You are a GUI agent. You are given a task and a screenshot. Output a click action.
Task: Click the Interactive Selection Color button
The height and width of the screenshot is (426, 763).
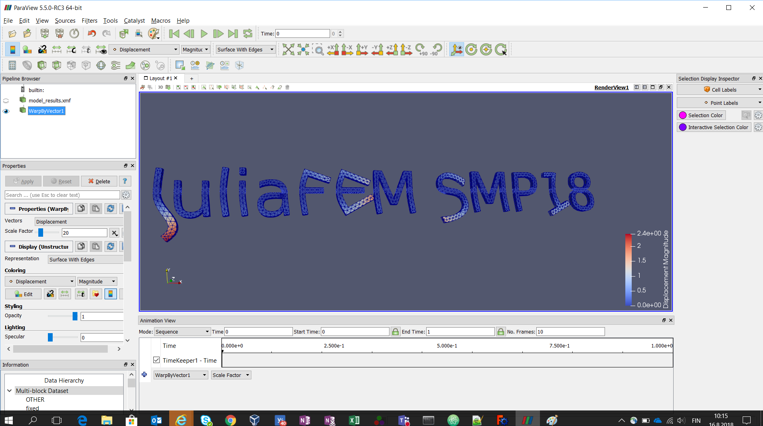coord(714,127)
